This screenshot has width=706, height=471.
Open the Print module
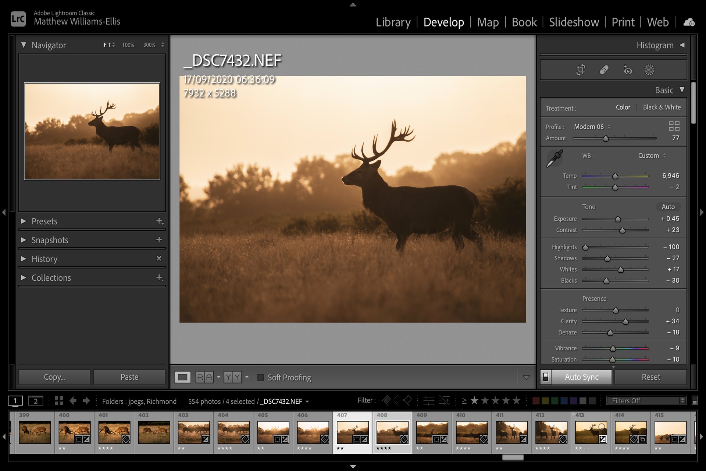click(x=623, y=22)
